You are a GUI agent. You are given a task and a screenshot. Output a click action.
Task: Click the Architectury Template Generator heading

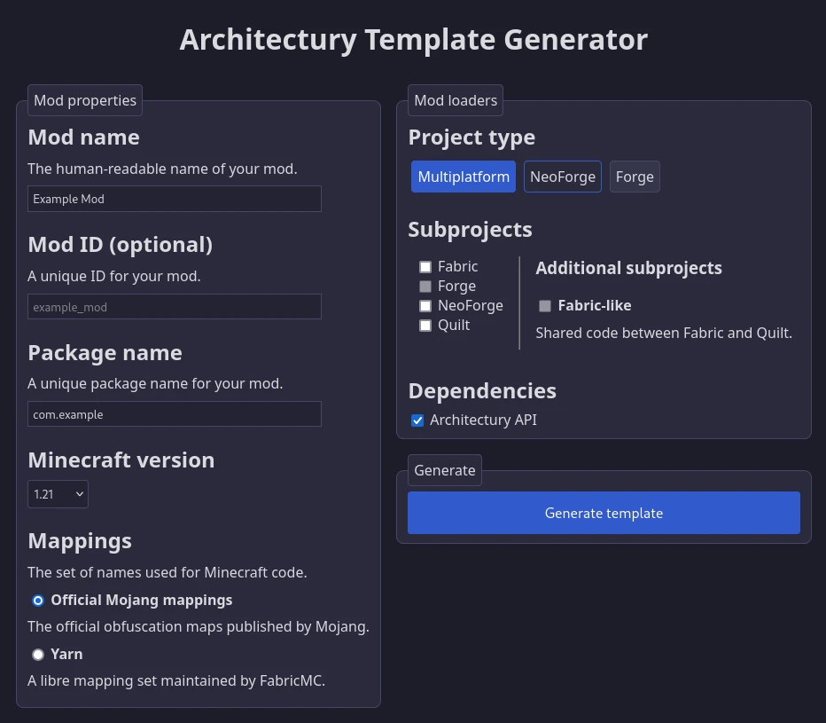tap(414, 40)
